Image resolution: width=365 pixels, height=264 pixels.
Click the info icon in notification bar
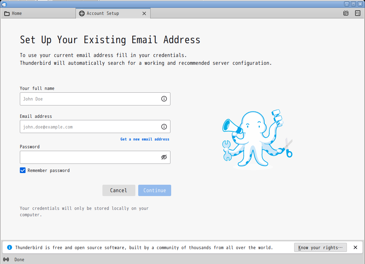[x=10, y=247]
